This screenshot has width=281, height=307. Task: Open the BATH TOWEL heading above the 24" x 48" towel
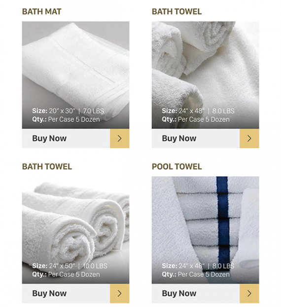pos(177,11)
